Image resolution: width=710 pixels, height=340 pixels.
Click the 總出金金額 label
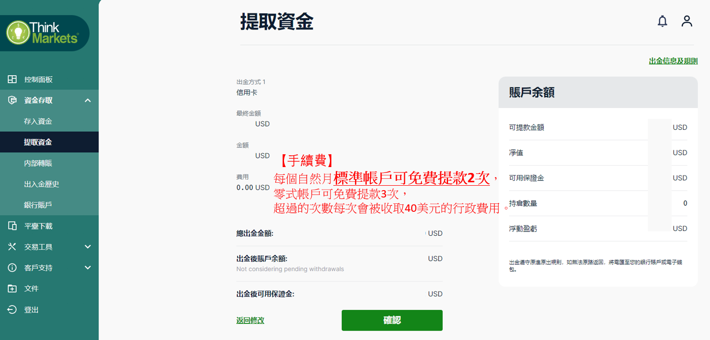click(255, 233)
